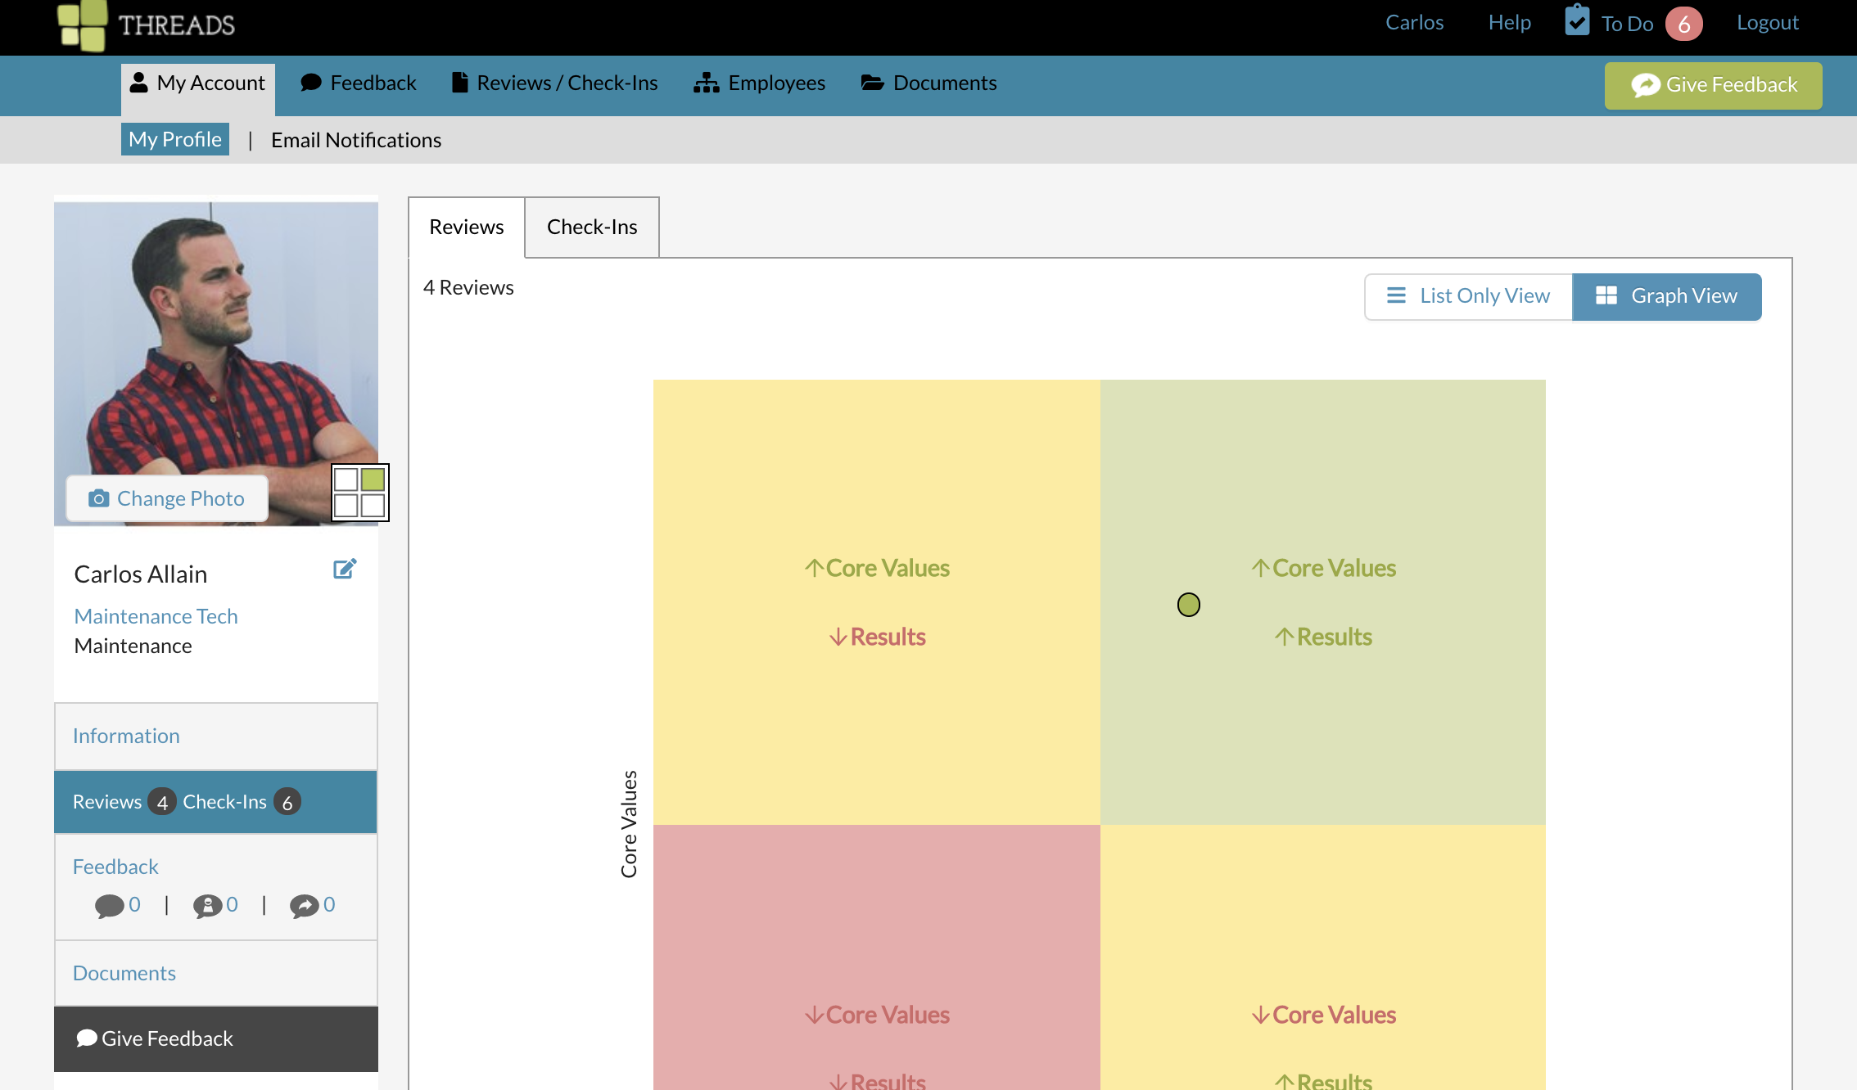Switch to the Check-Ins tab

tap(591, 227)
